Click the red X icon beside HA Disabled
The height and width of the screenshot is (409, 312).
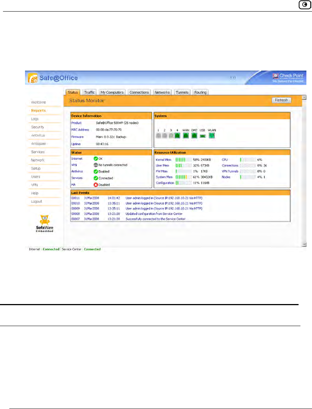point(96,185)
